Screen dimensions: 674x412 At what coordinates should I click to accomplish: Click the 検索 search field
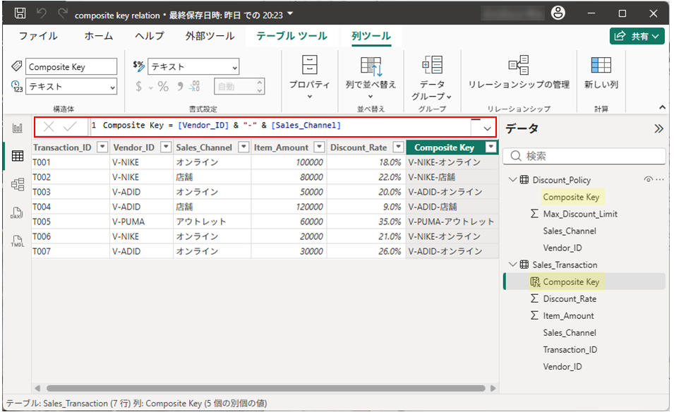(585, 156)
